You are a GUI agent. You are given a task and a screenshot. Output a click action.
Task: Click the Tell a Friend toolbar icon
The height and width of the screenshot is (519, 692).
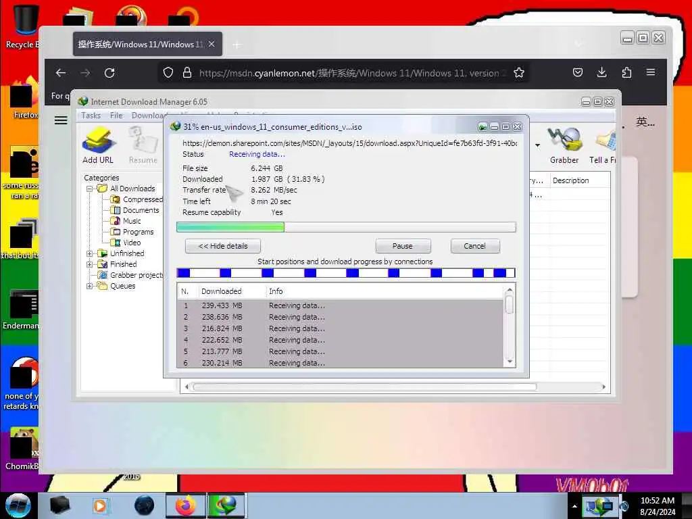coord(603,145)
